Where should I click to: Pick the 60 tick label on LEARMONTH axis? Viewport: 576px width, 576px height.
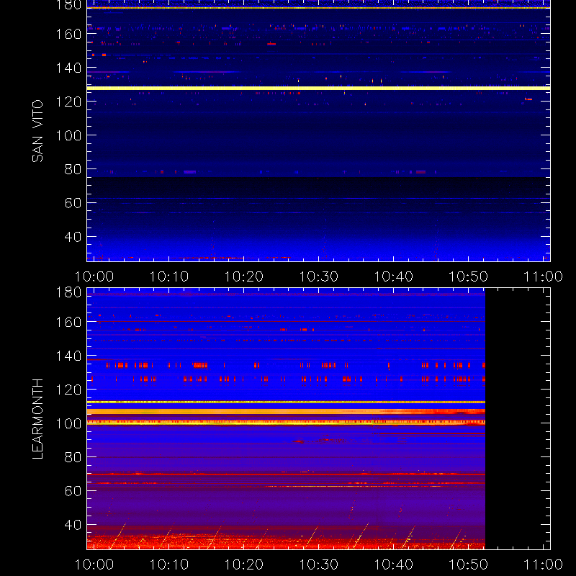coord(73,491)
